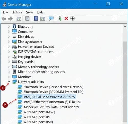Close the Device Manager window
The width and height of the screenshot is (128, 124).
pos(121,4)
